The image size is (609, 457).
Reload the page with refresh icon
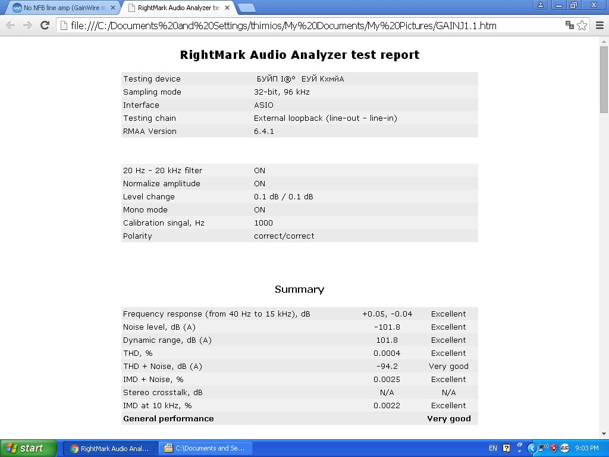pyautogui.click(x=45, y=25)
